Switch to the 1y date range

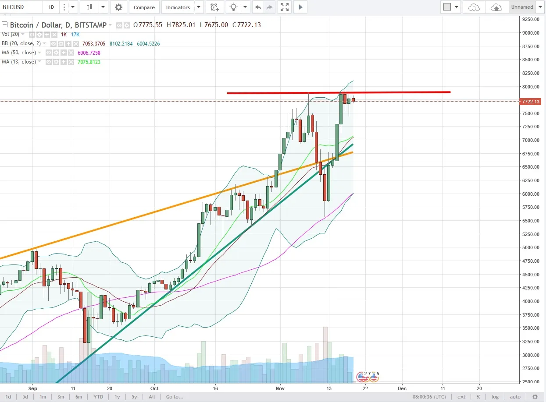click(x=117, y=397)
